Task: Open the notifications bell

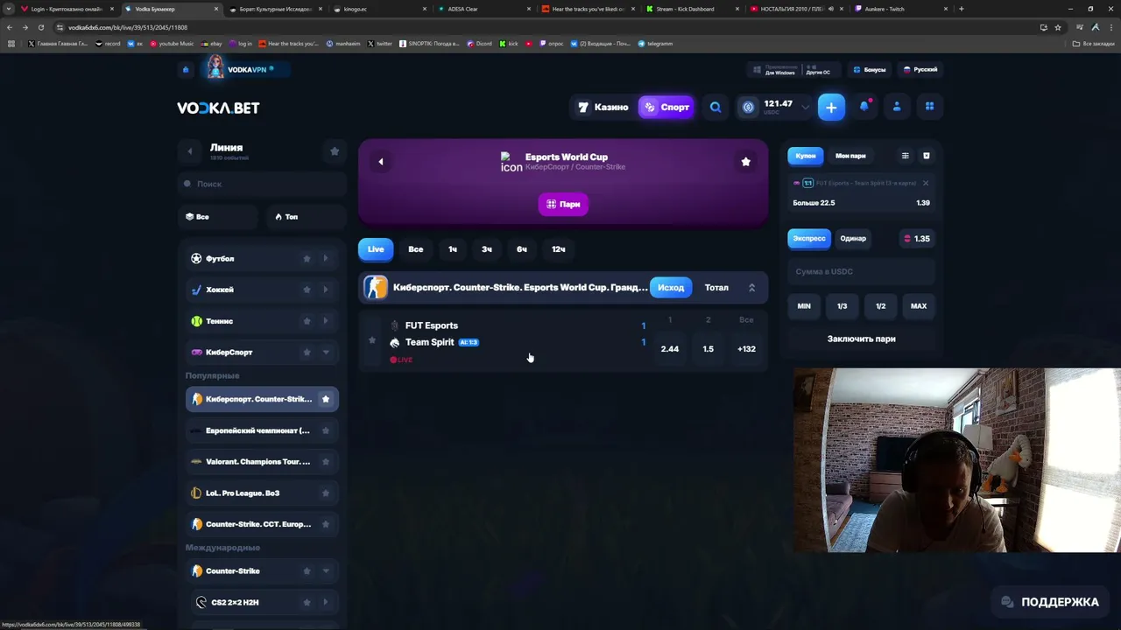Action: coord(864,107)
